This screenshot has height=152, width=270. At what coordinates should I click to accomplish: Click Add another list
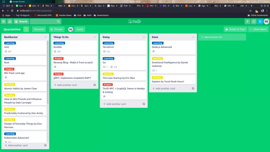[x=222, y=37]
